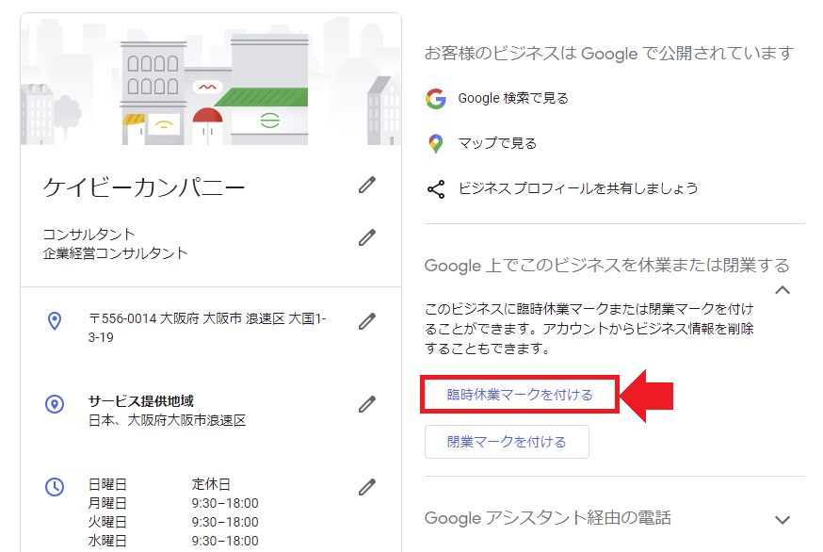Image resolution: width=823 pixels, height=552 pixels.
Task: Click 月曜日 row label
Action: pyautogui.click(x=107, y=503)
